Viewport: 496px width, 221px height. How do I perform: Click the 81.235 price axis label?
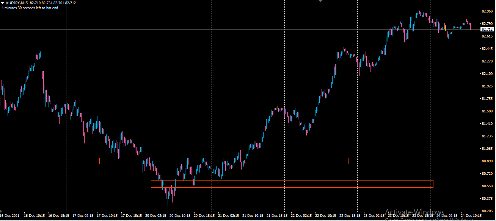click(487, 136)
